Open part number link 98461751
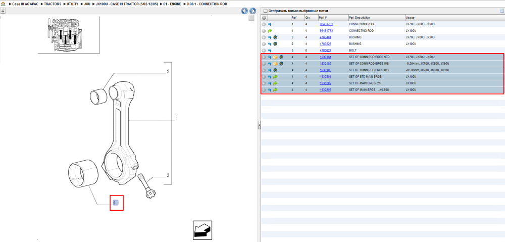The image size is (505, 242). coord(326,24)
